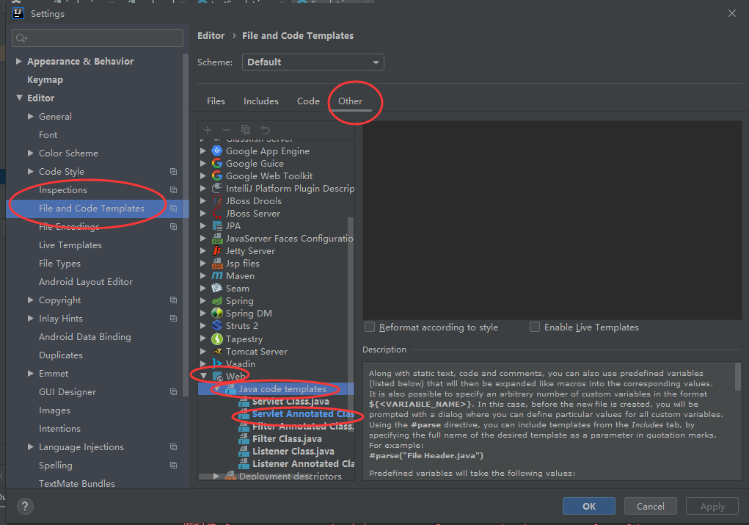Switch to the Code tab
The width and height of the screenshot is (749, 525).
[308, 101]
